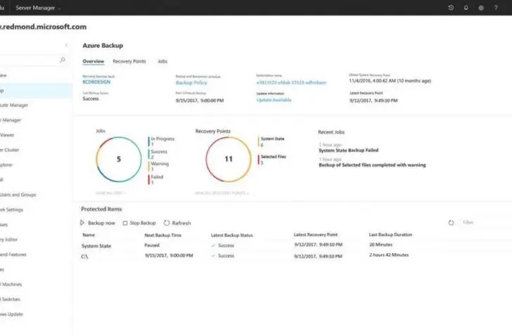Click the tools search magnifier icon
The image size is (512, 336).
click(63, 60)
